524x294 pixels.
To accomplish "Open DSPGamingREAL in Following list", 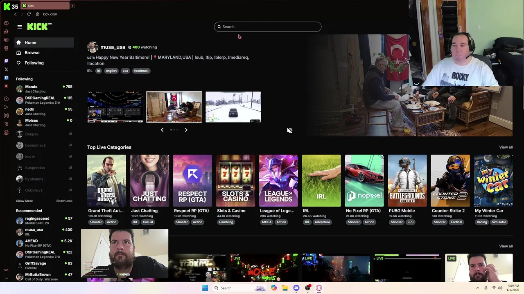I will (44, 100).
